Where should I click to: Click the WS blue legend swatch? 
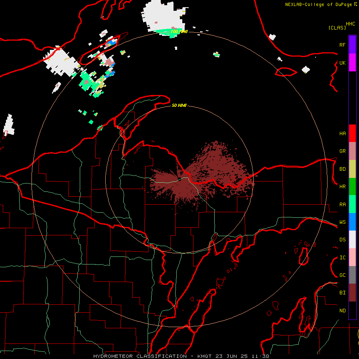[352, 222]
